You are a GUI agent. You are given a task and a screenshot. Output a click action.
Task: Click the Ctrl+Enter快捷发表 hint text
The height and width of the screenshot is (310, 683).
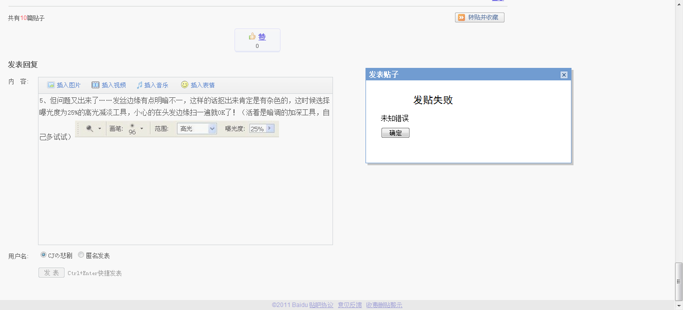coord(95,274)
